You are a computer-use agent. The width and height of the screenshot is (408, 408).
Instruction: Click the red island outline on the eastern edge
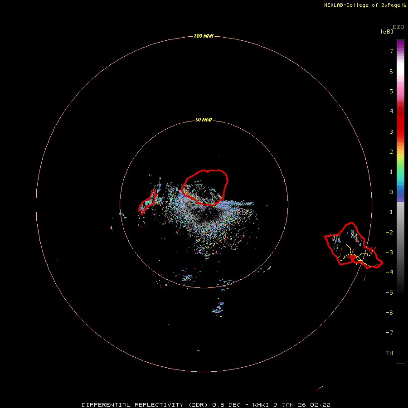pyautogui.click(x=353, y=245)
